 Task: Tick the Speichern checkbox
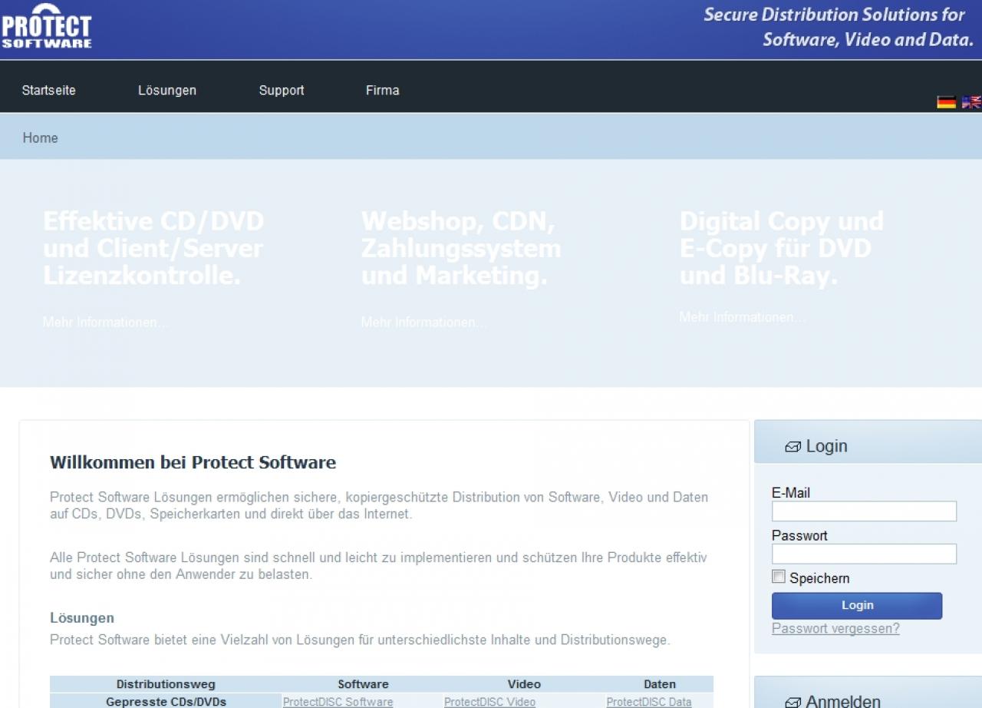coord(779,577)
